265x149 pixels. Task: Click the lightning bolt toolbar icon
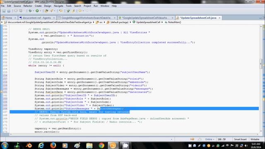(73, 11)
